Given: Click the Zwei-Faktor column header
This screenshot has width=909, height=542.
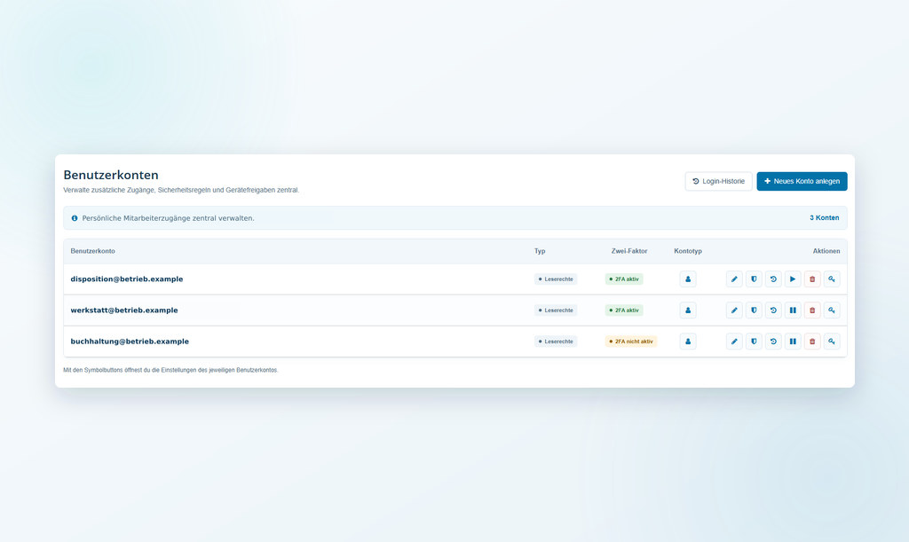Looking at the screenshot, I should click(629, 251).
